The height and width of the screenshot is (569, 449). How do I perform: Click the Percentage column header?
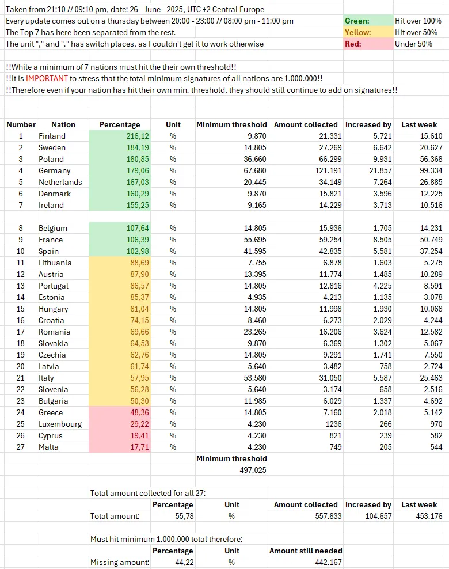120,124
